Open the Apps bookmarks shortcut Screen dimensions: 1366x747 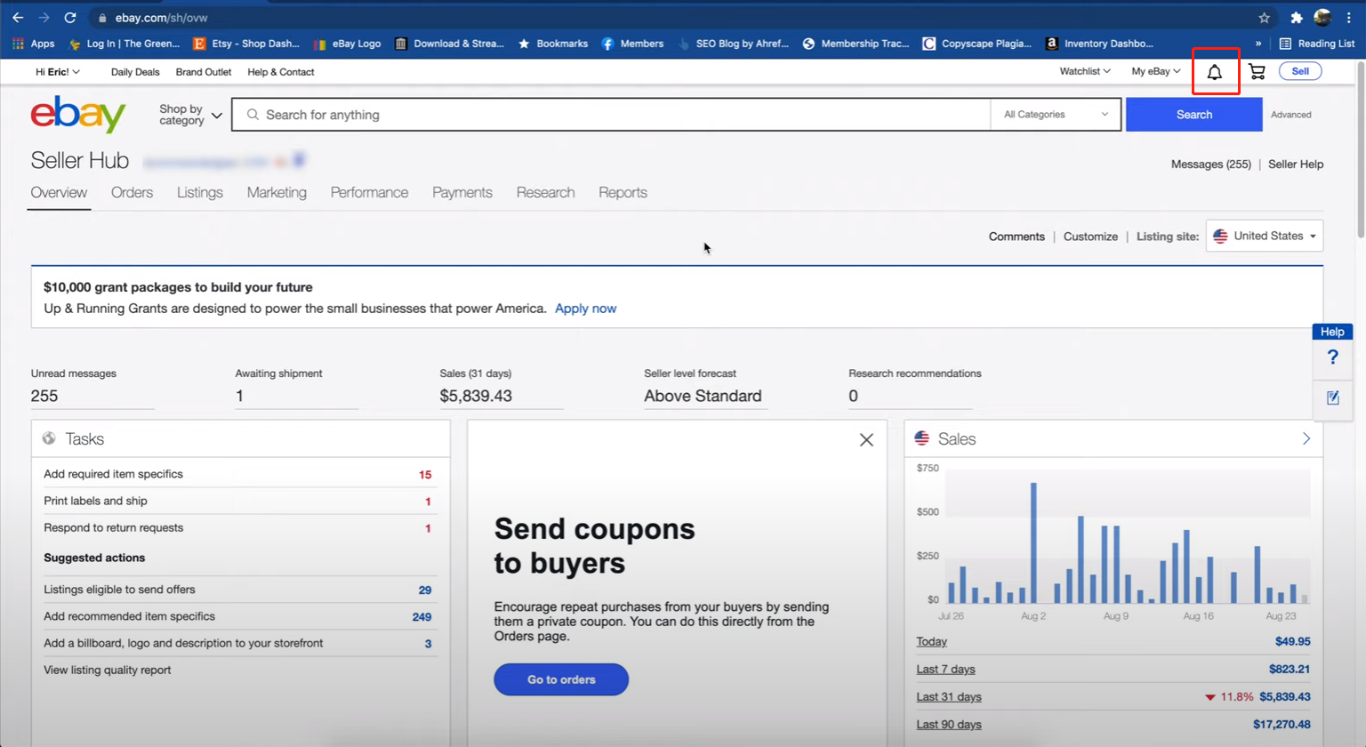pyautogui.click(x=33, y=44)
